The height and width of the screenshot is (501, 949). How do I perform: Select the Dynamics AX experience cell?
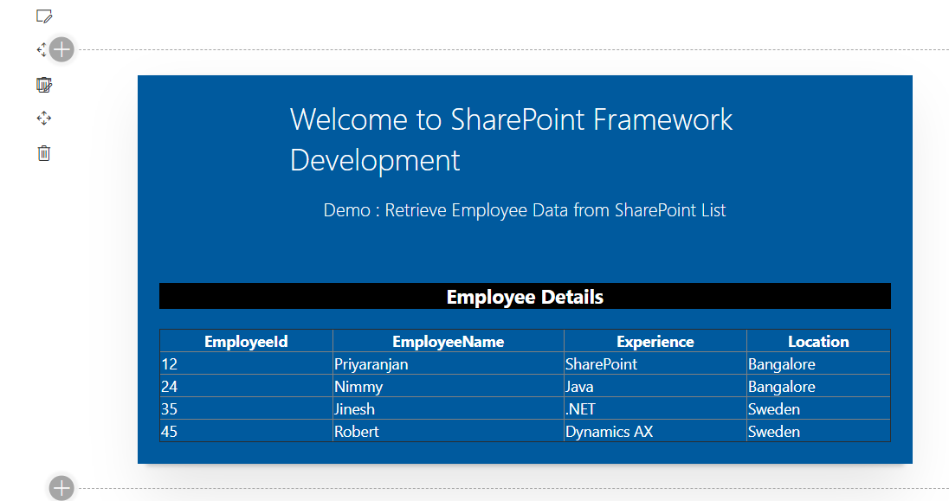pos(655,432)
